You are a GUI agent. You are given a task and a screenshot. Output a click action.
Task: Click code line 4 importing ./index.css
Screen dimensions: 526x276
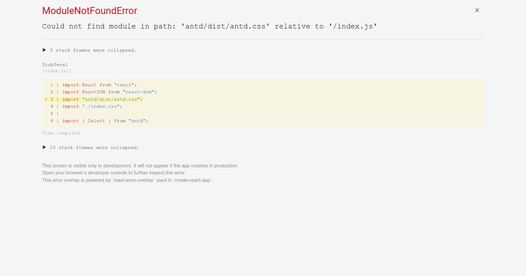[x=86, y=106]
